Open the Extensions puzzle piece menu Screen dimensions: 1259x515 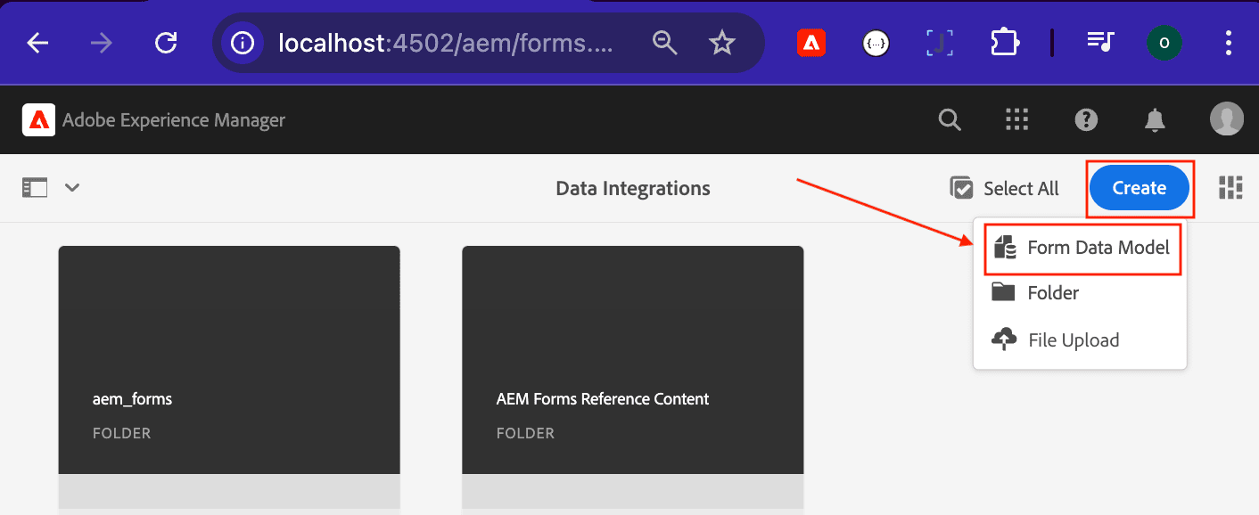[1004, 43]
